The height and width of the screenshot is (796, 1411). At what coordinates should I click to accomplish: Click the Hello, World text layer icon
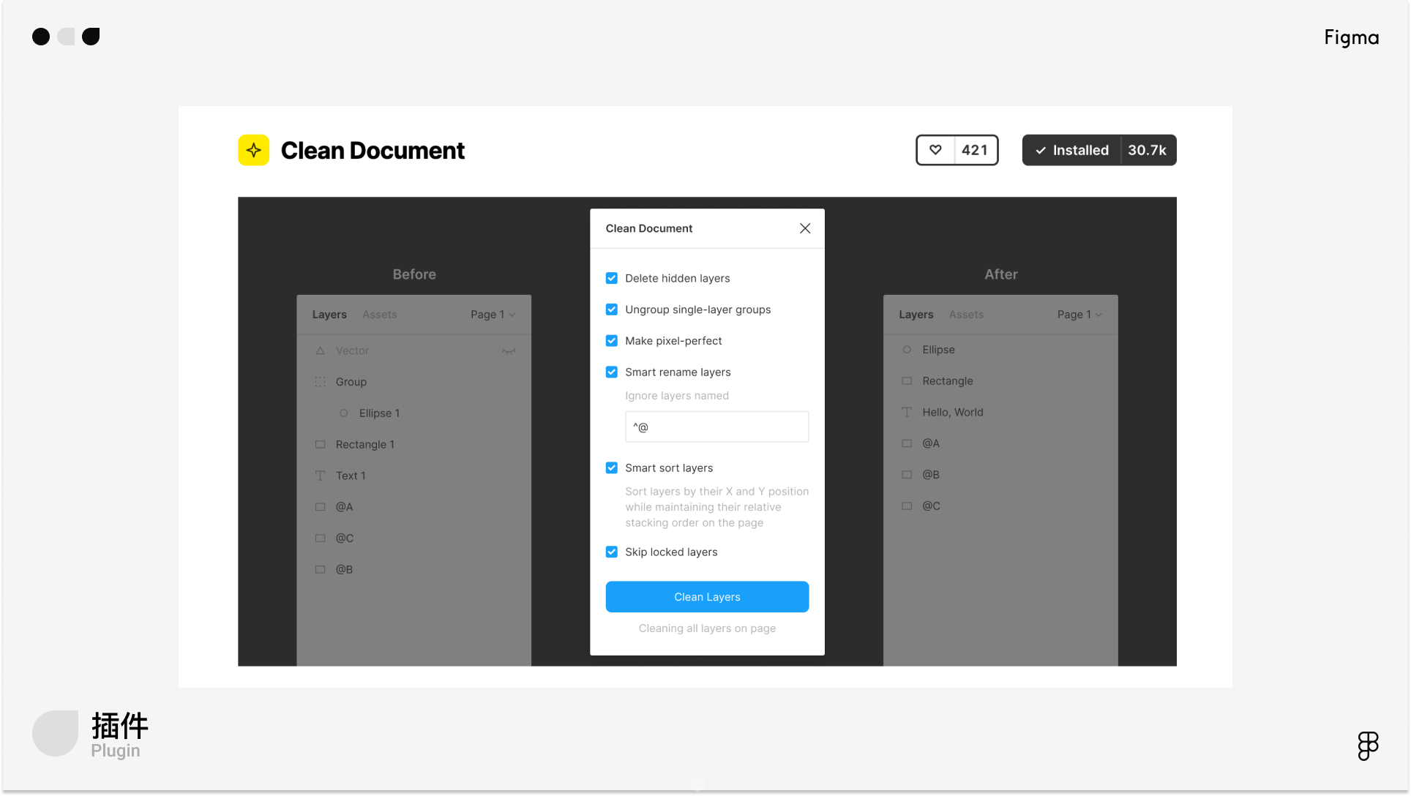coord(907,413)
